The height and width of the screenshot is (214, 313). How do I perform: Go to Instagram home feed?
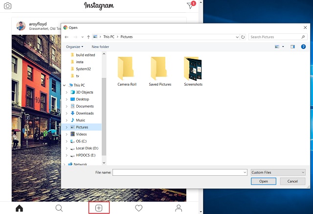click(20, 208)
